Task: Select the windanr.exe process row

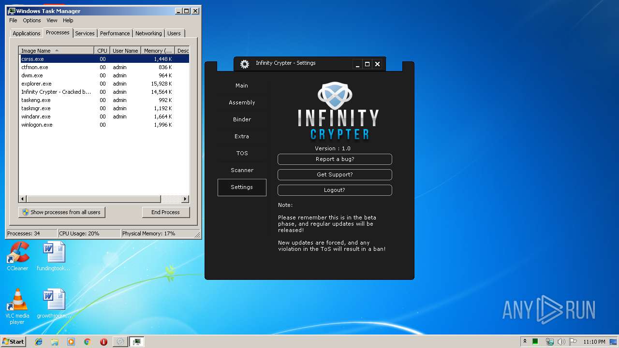Action: [104, 116]
